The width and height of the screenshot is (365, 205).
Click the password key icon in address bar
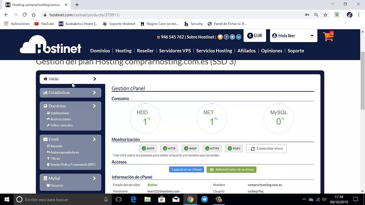(x=307, y=15)
